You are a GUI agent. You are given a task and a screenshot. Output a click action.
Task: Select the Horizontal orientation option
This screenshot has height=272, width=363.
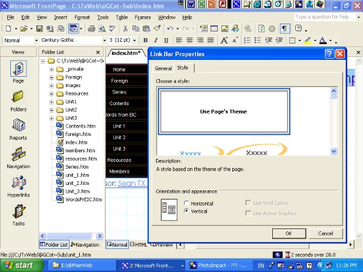(186, 203)
